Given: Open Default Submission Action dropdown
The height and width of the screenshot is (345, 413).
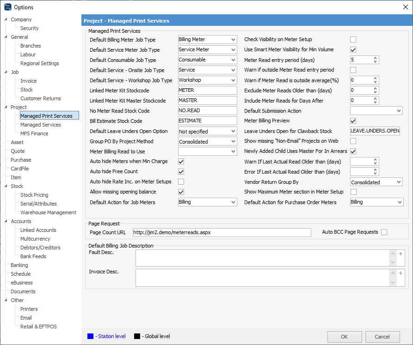Looking at the screenshot, I should [x=399, y=111].
